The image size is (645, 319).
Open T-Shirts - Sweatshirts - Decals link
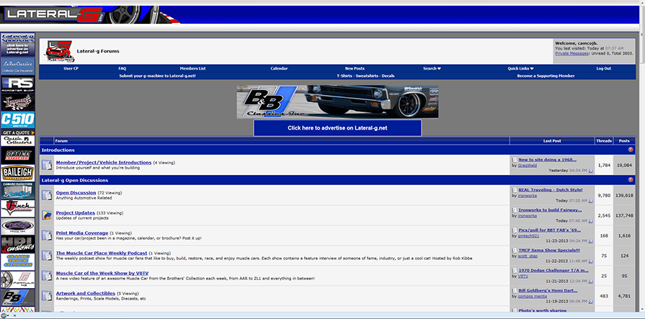point(365,76)
